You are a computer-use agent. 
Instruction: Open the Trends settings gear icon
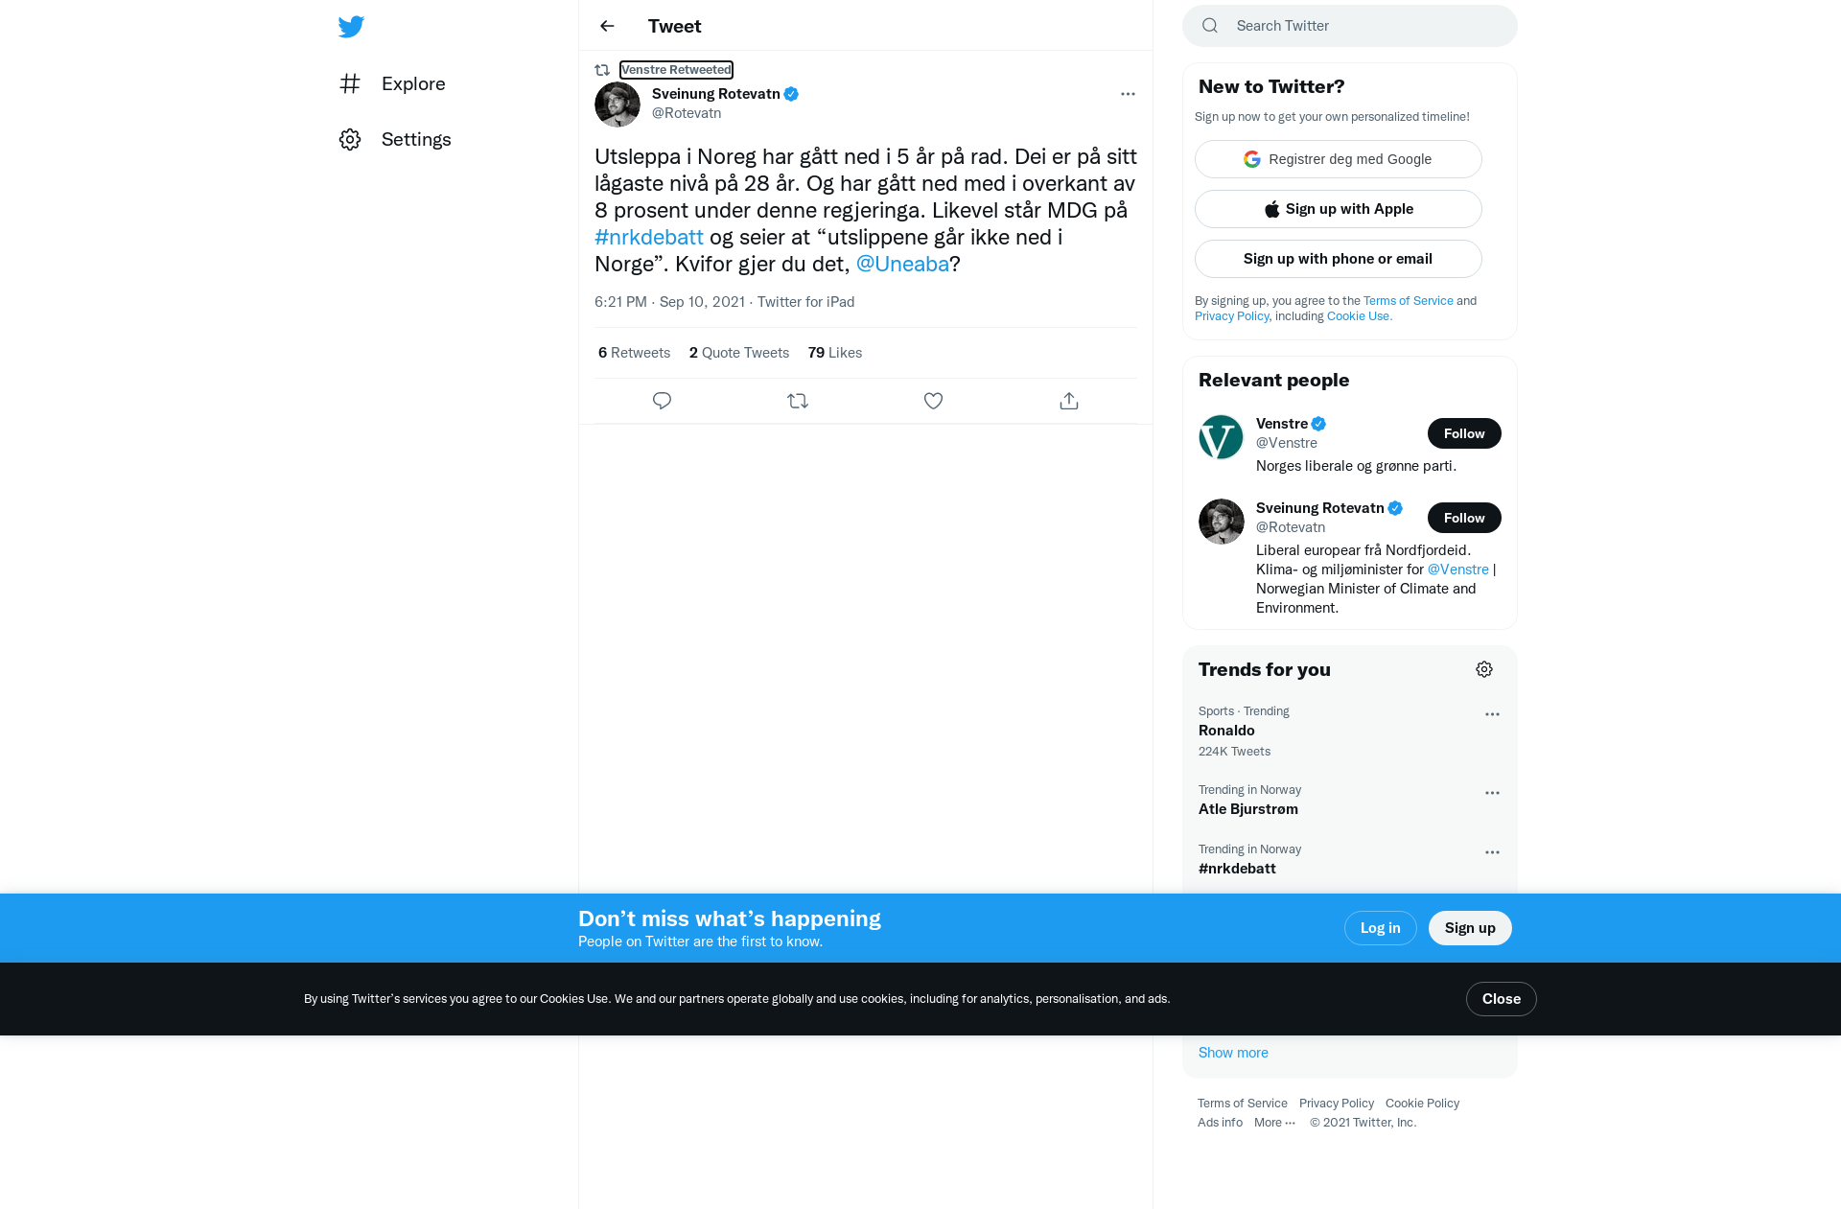[1484, 669]
